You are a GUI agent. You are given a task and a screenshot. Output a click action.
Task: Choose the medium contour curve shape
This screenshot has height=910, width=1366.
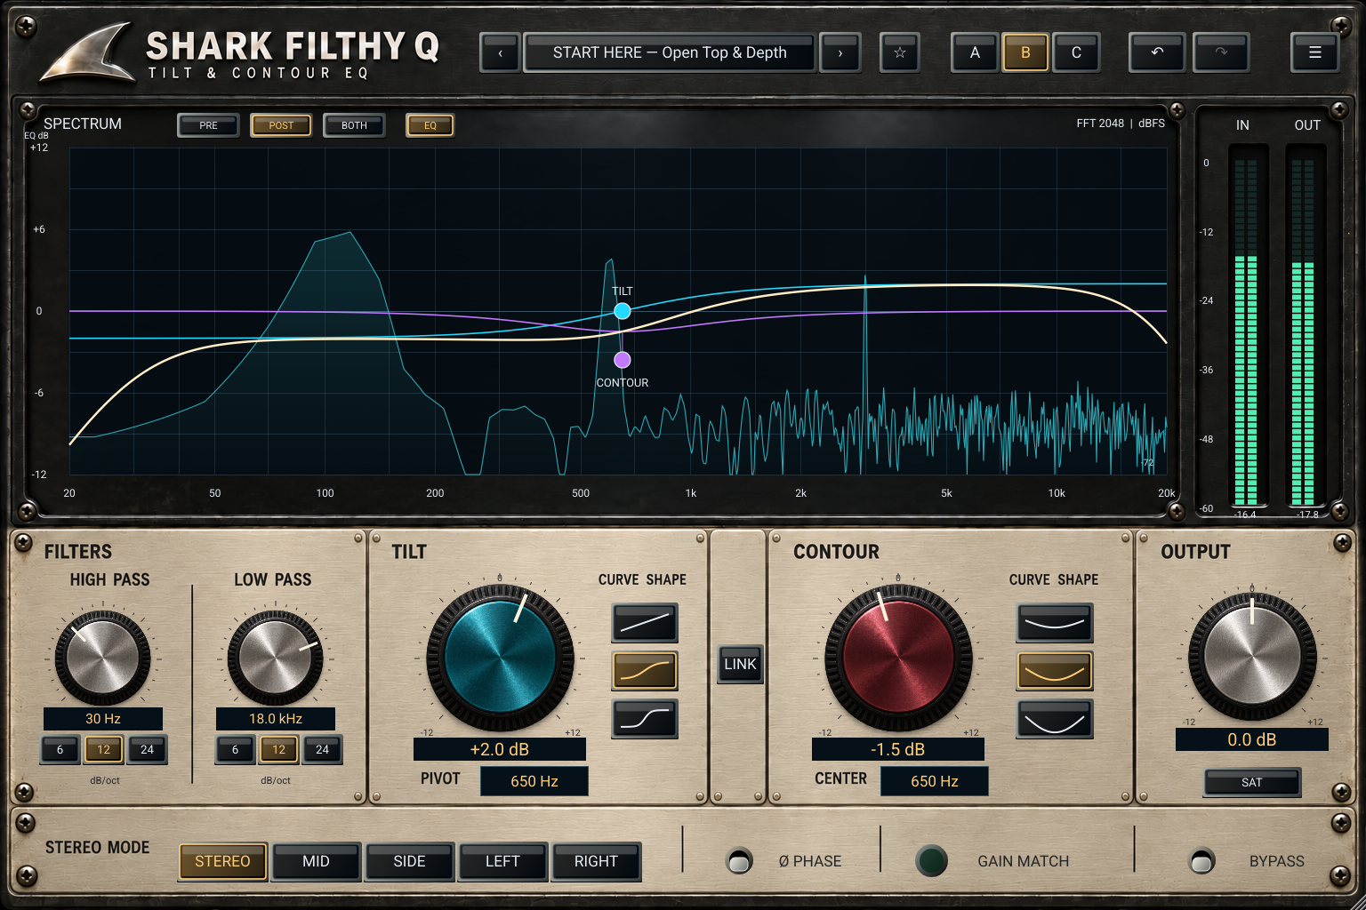coord(1054,671)
